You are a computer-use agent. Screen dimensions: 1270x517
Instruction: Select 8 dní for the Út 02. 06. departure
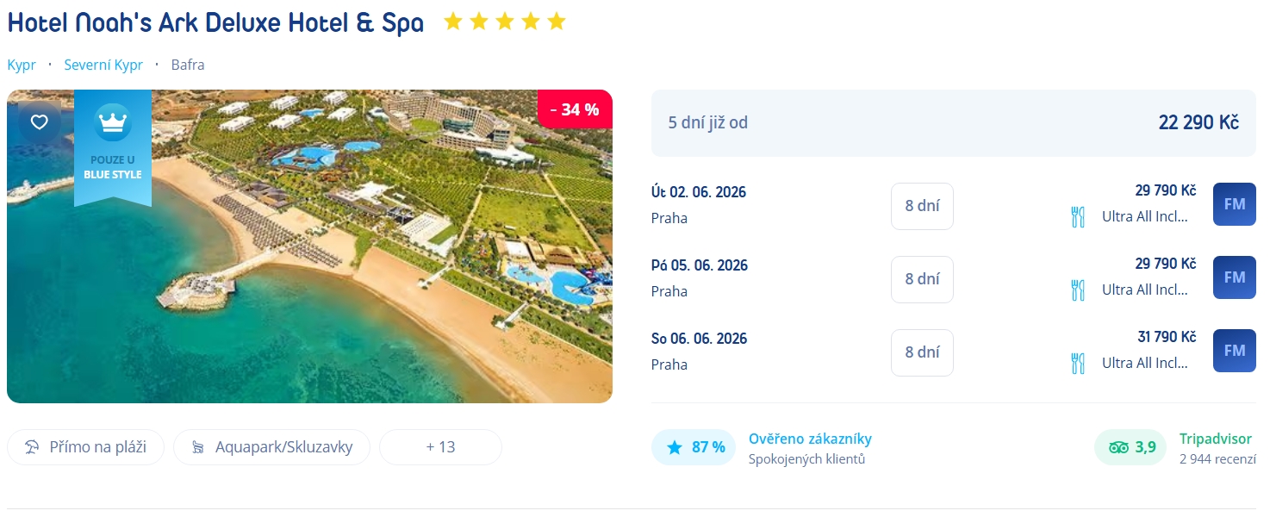922,206
